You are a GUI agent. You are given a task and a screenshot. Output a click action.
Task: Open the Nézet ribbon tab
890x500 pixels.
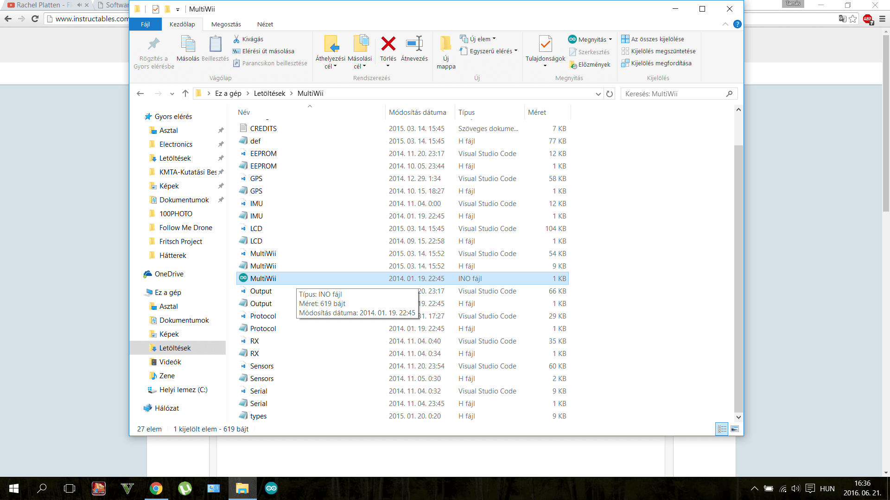click(x=265, y=24)
